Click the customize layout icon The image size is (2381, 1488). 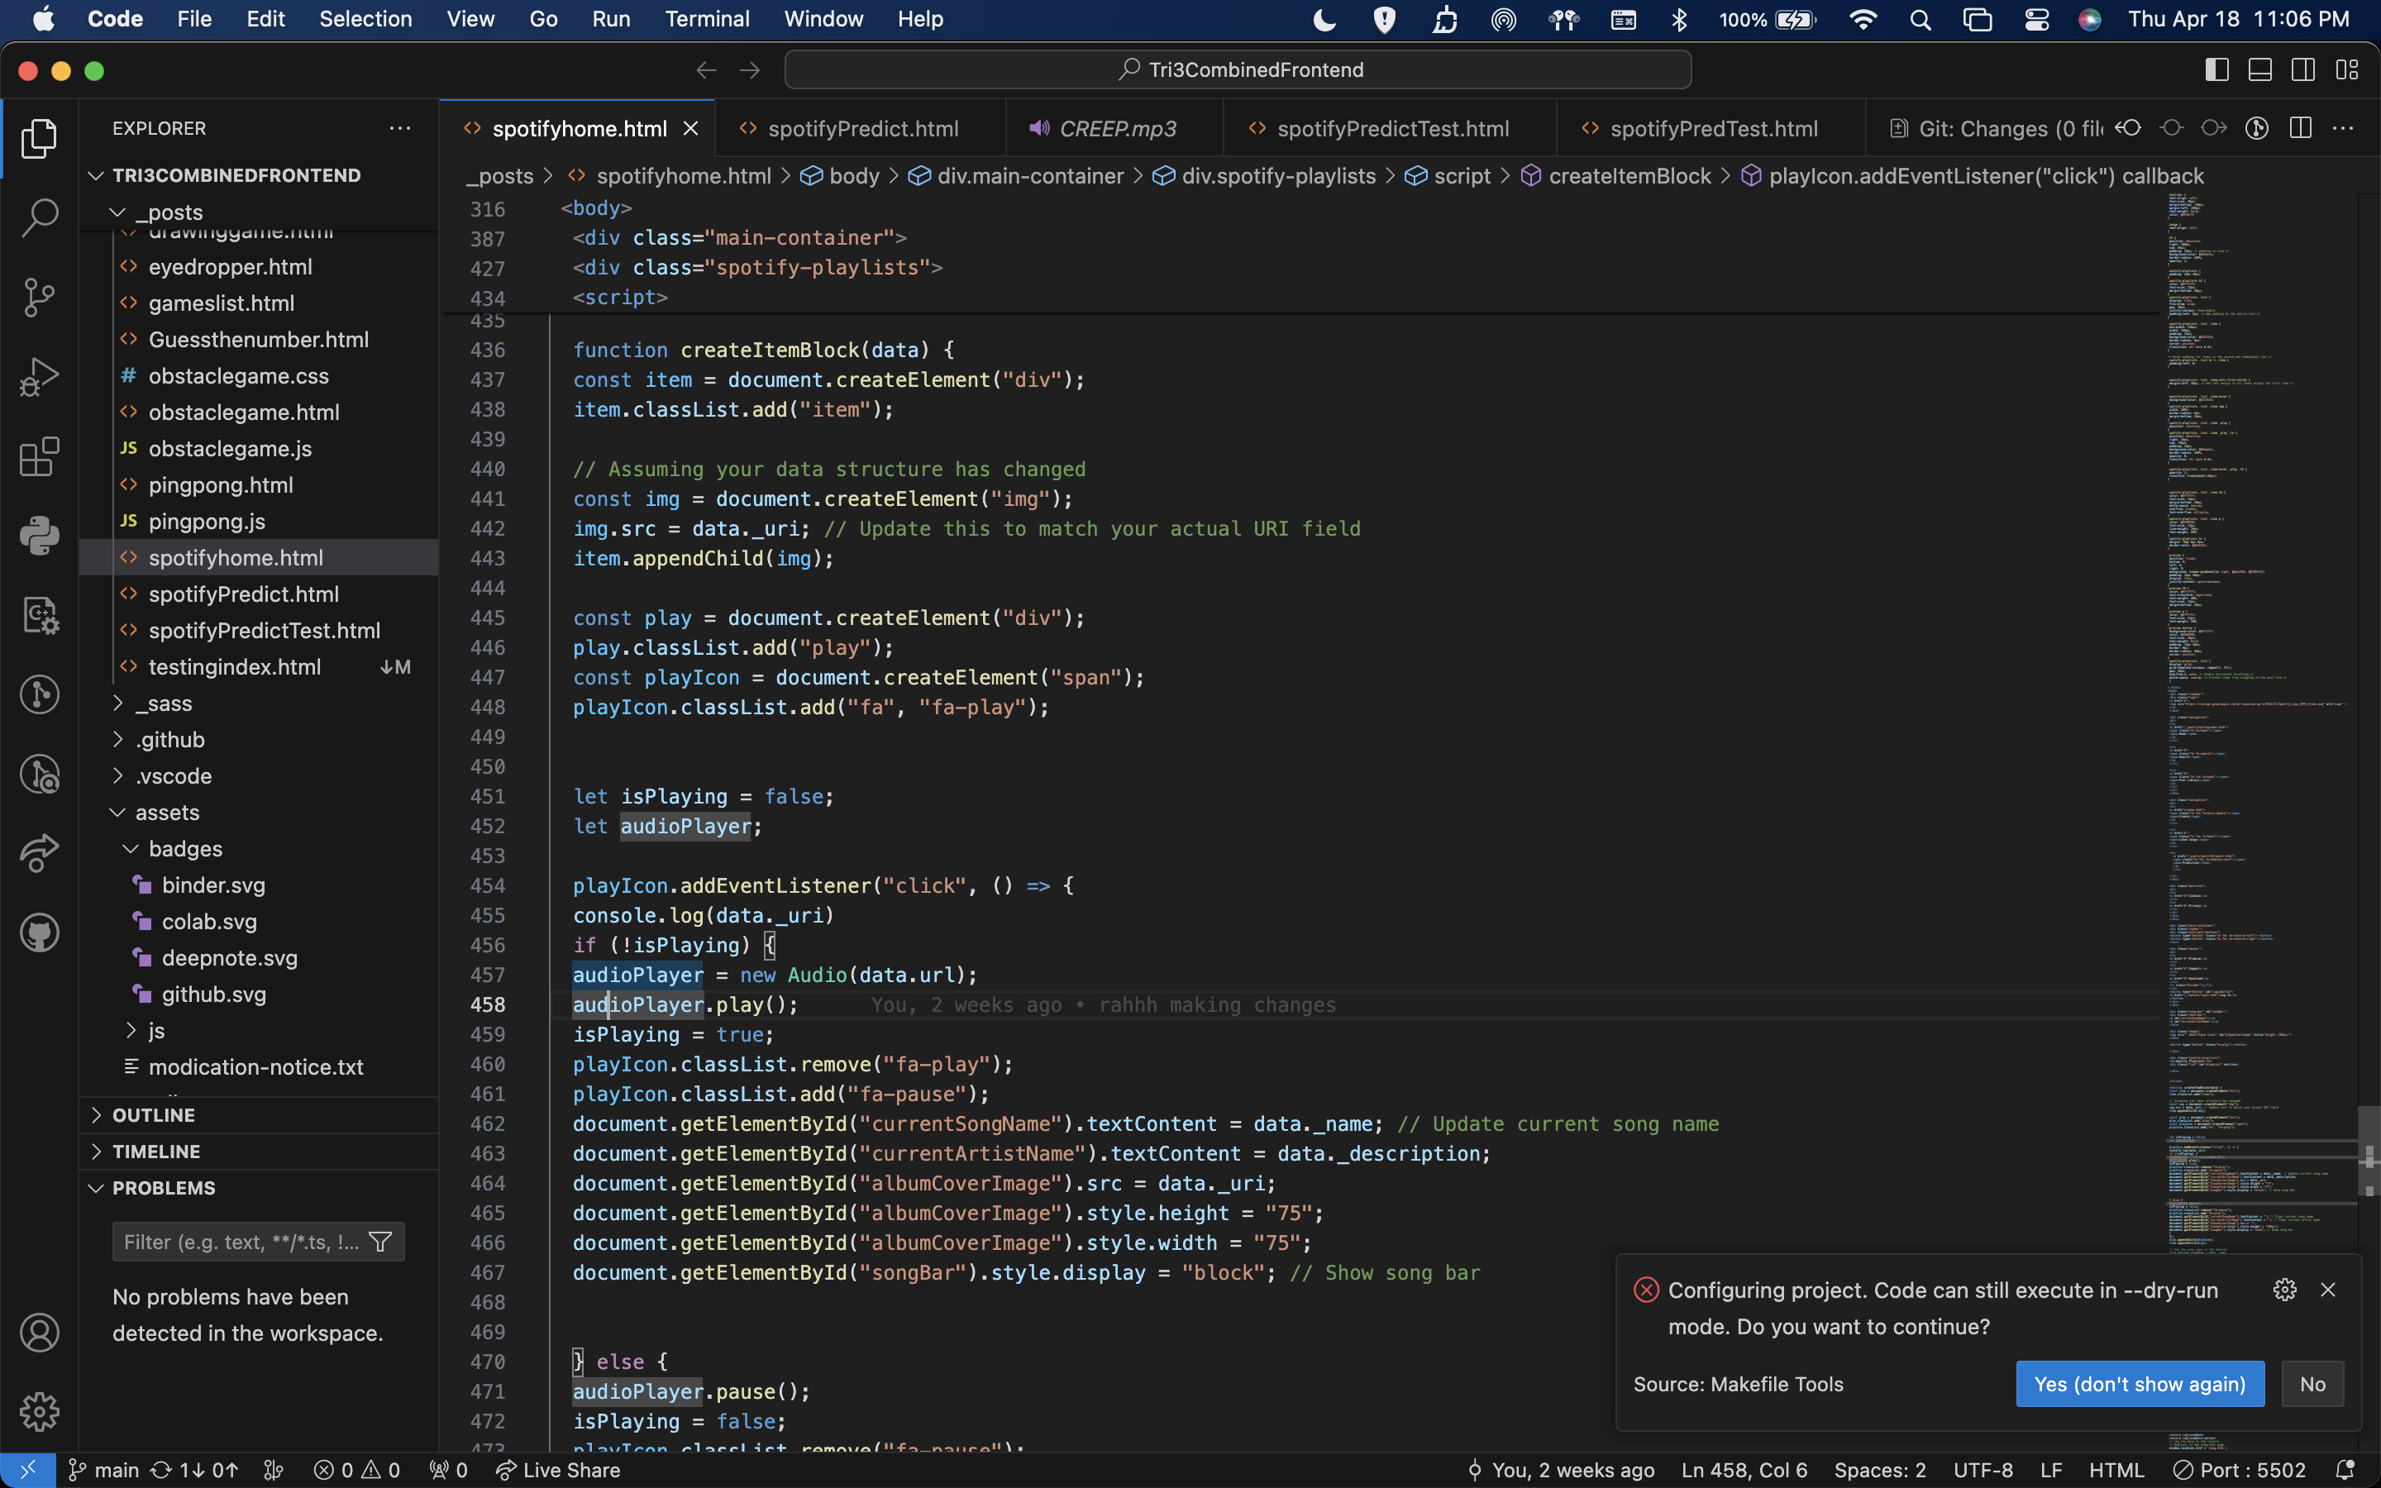click(2348, 70)
